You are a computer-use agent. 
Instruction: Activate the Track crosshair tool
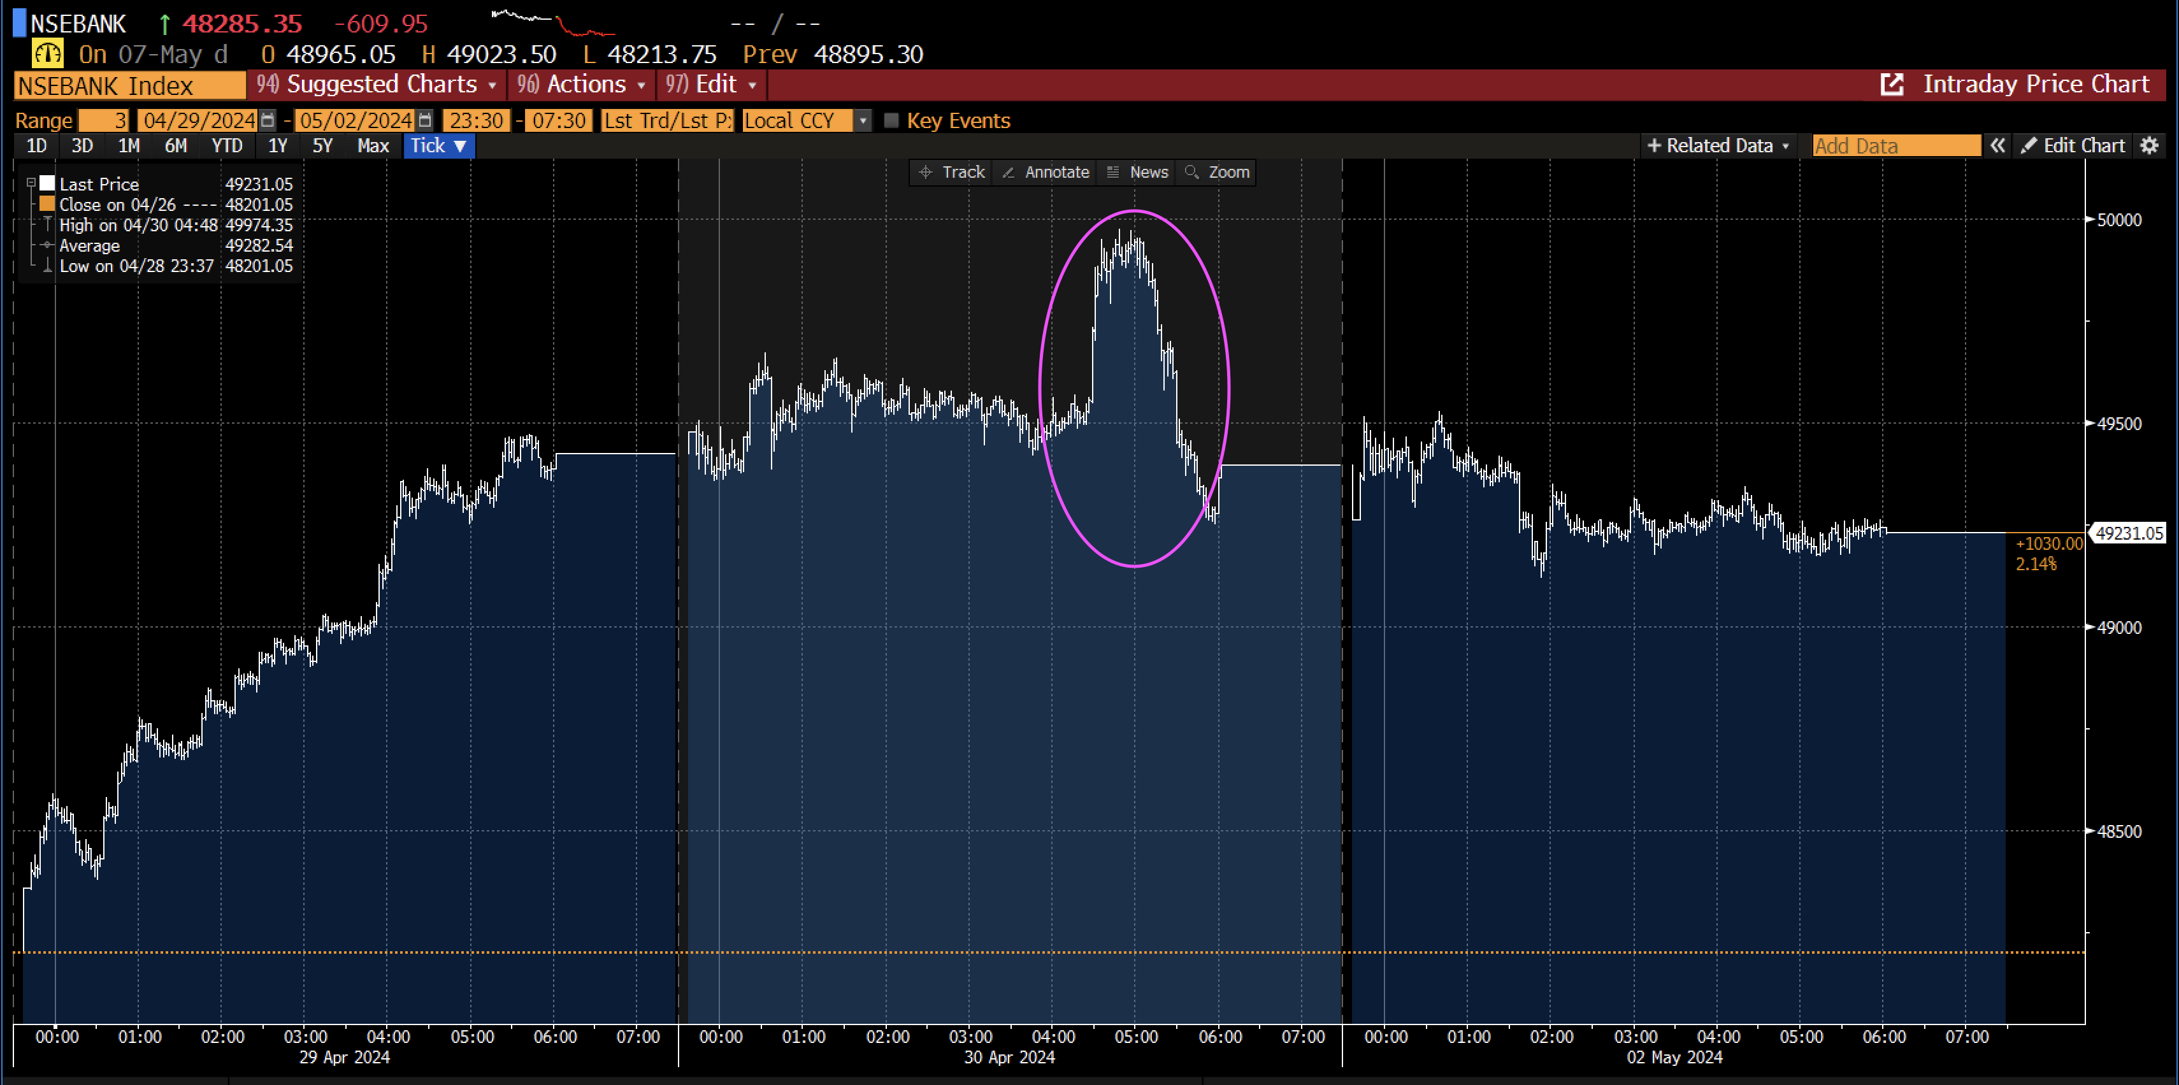[x=952, y=171]
